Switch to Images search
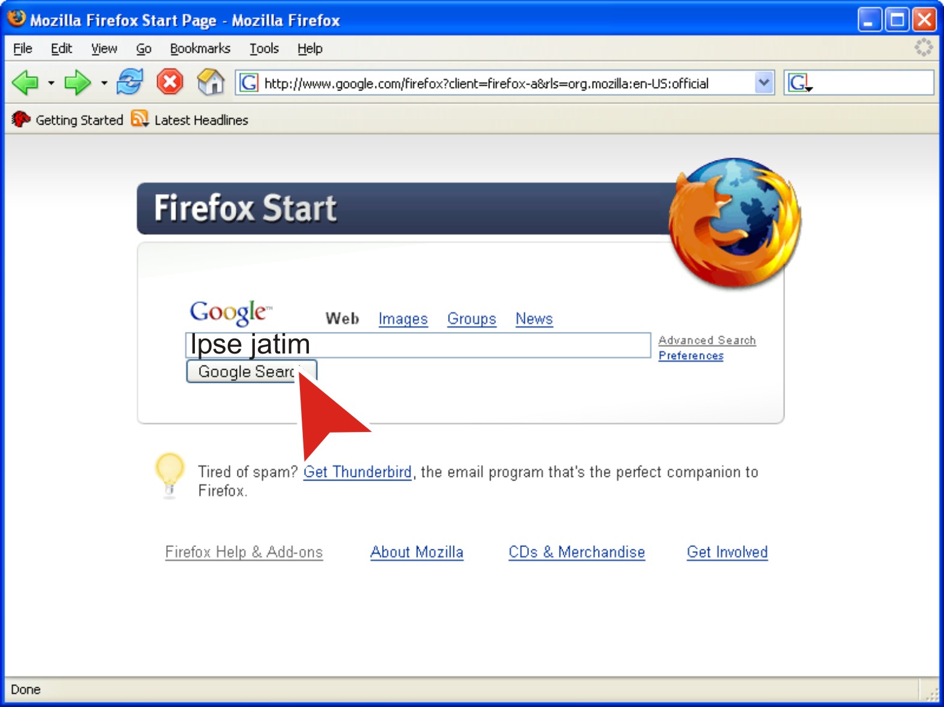The height and width of the screenshot is (707, 944). coord(403,319)
